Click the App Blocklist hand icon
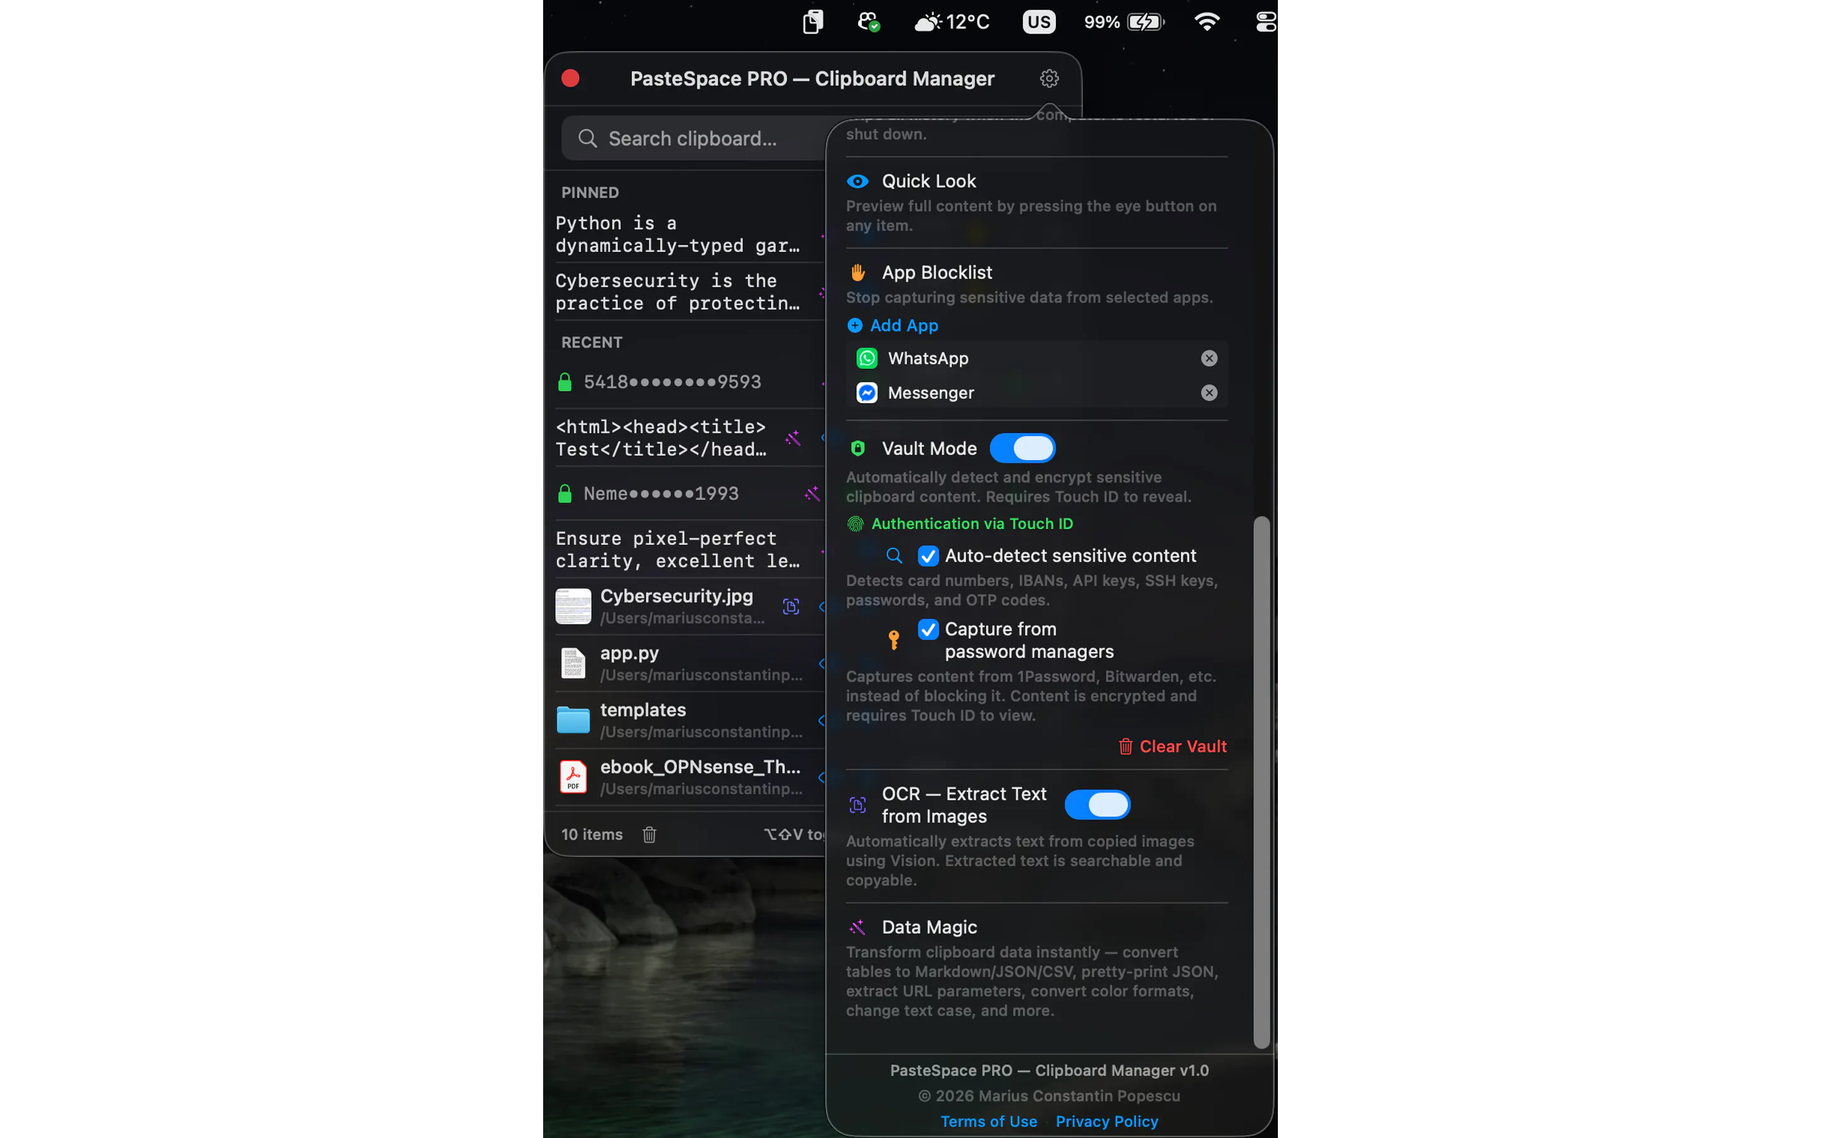The image size is (1821, 1138). click(x=857, y=272)
